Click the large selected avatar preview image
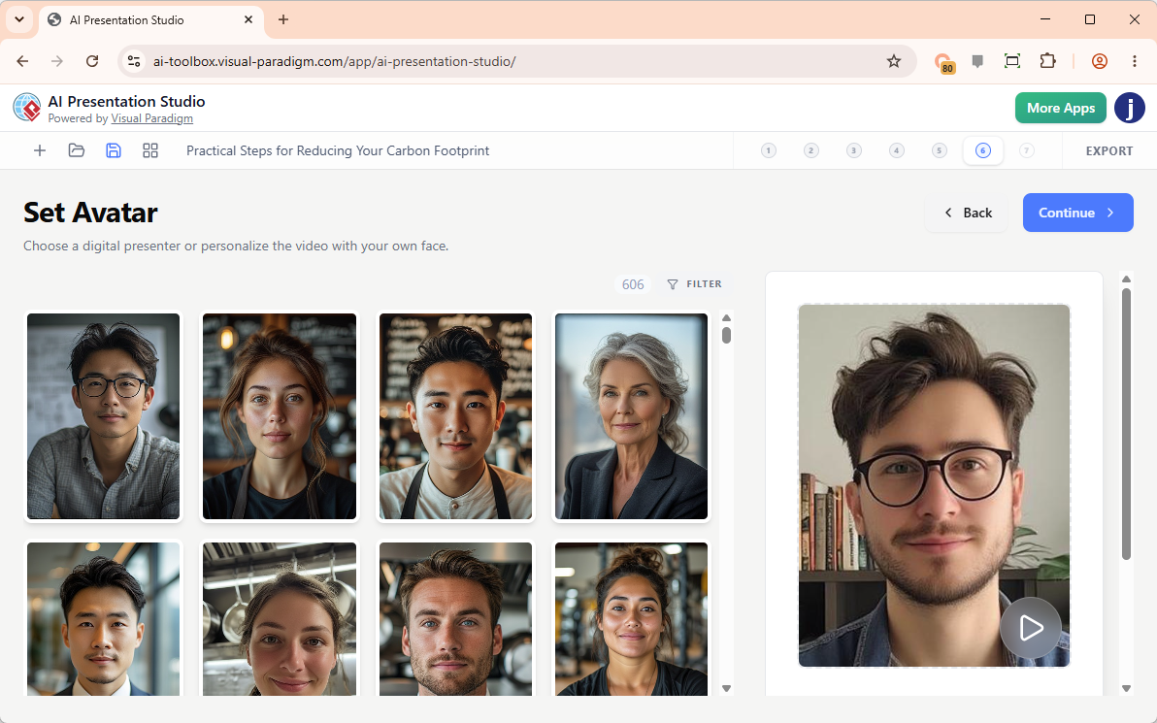This screenshot has height=723, width=1157. coord(934,484)
